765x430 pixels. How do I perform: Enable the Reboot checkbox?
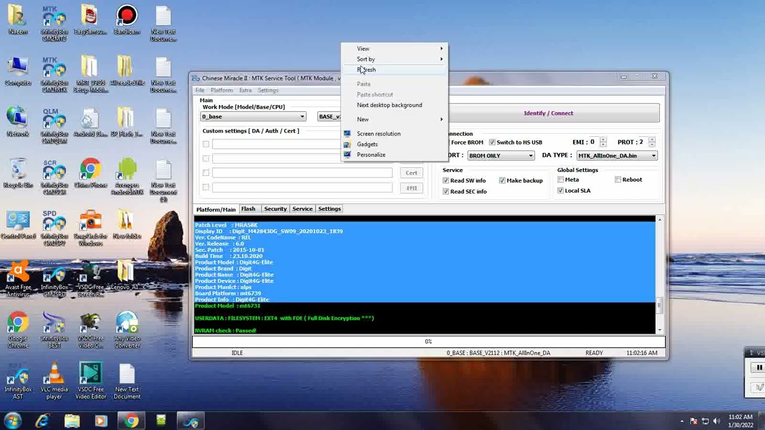(618, 180)
